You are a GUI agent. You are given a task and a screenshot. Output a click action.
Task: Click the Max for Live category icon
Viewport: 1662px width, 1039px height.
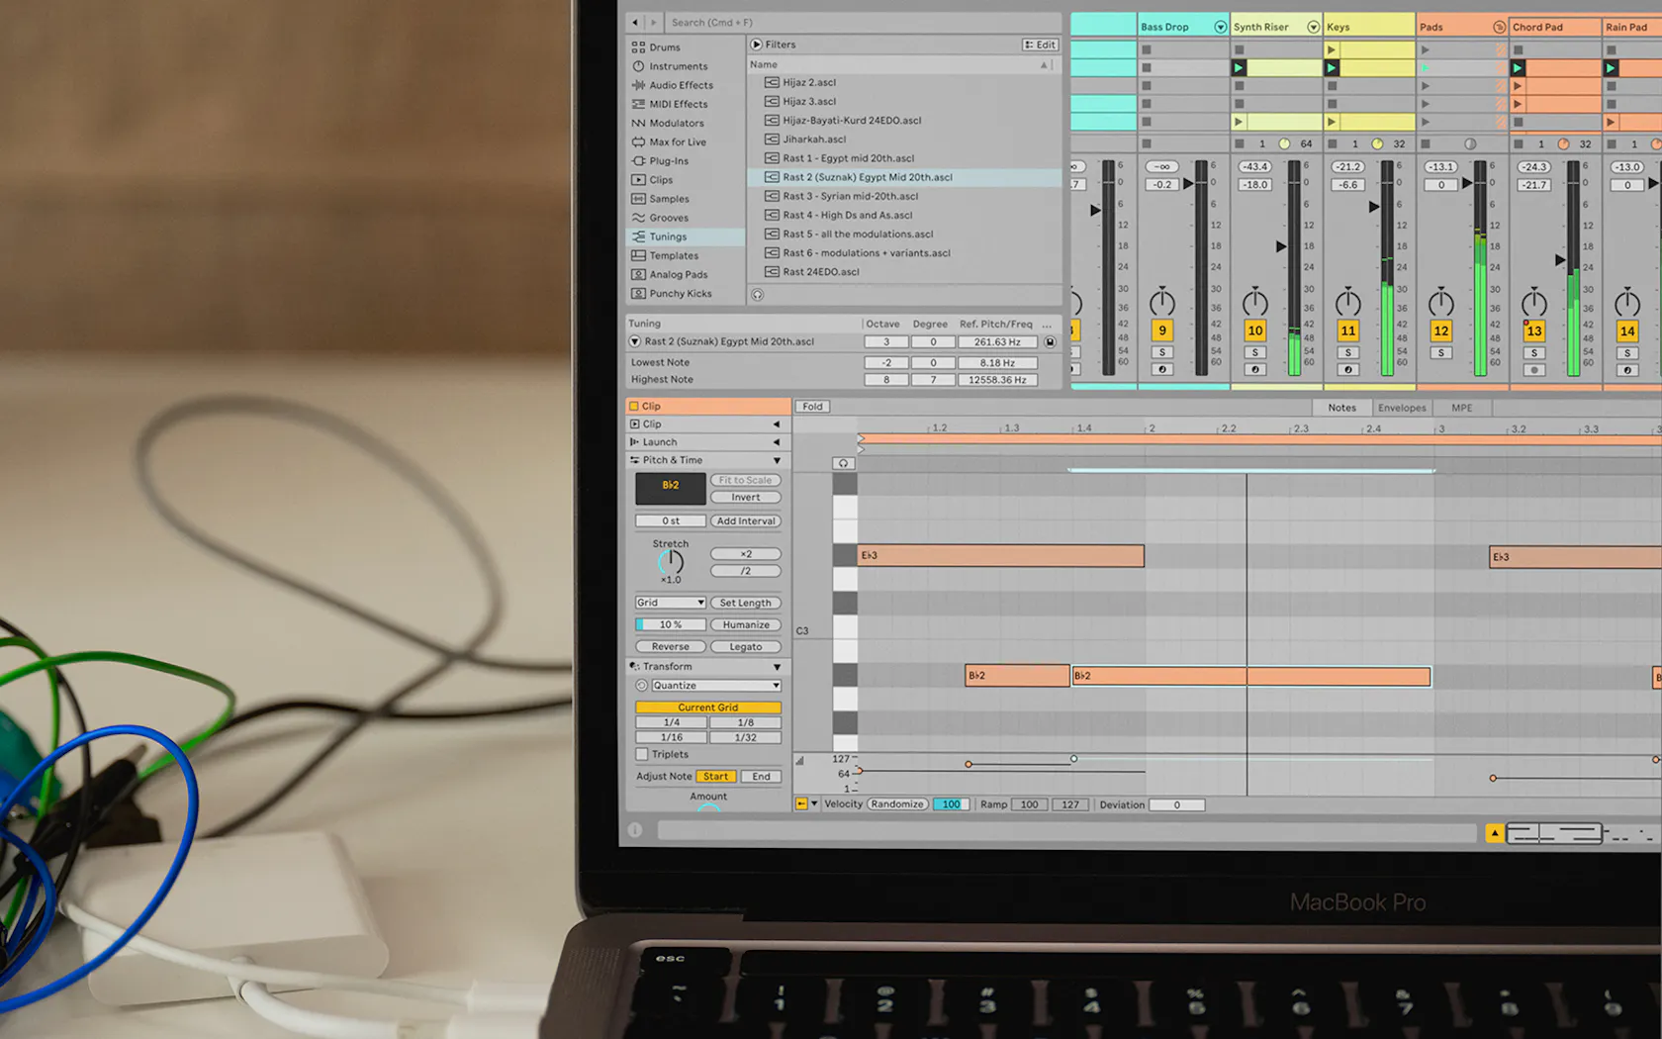tap(639, 142)
